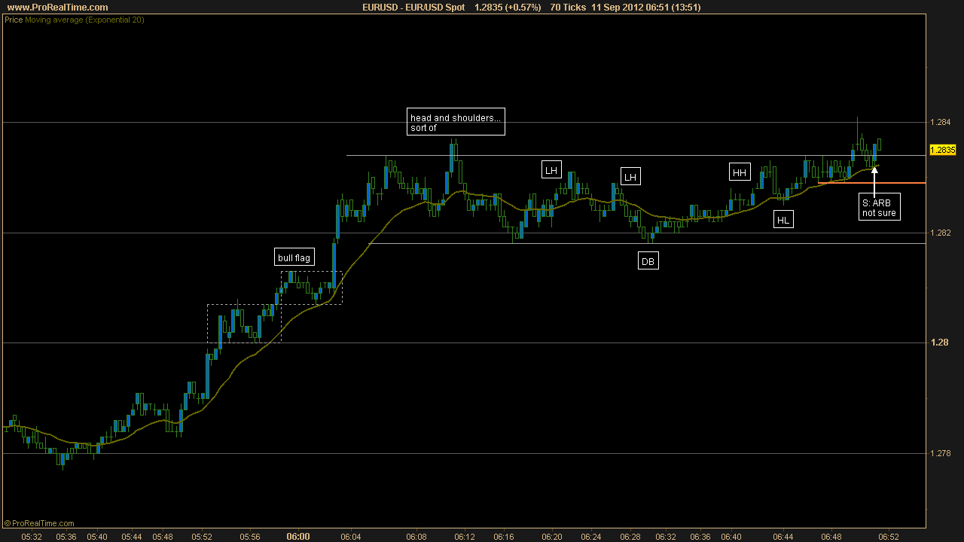Click the 70 Ticks timeframe label
This screenshot has height=542, width=964.
point(567,8)
